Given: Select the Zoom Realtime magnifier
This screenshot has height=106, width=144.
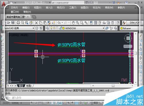Looking at the screenshot, I should click(x=77, y=23).
